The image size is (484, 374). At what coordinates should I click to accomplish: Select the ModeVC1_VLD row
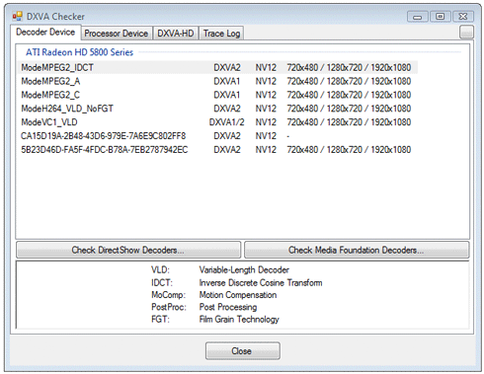217,122
